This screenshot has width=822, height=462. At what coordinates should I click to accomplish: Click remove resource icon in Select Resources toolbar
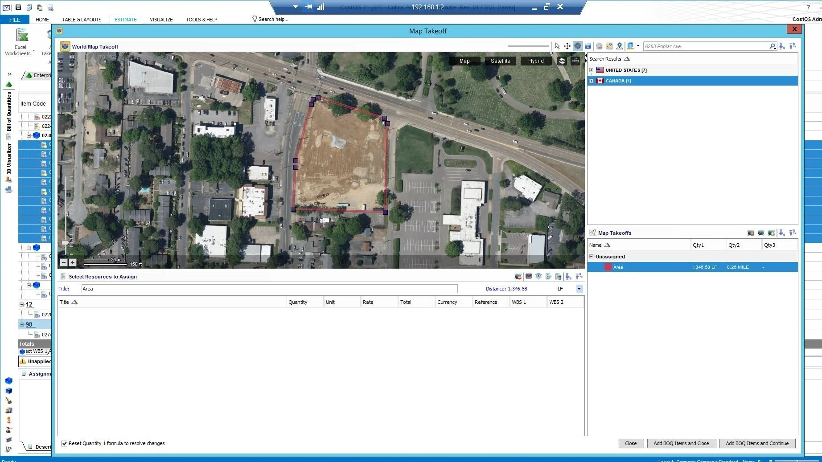518,276
